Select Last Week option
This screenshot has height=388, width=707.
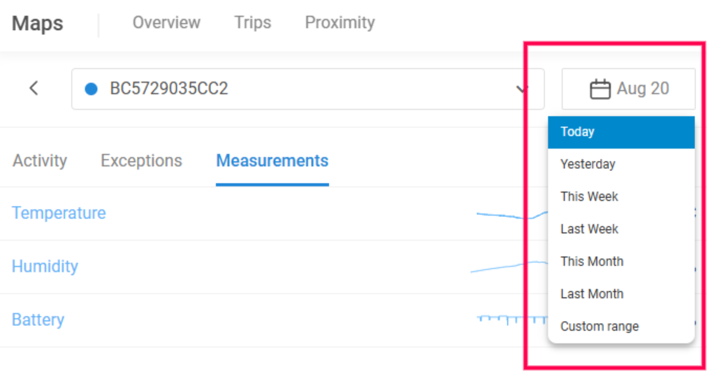(621, 230)
